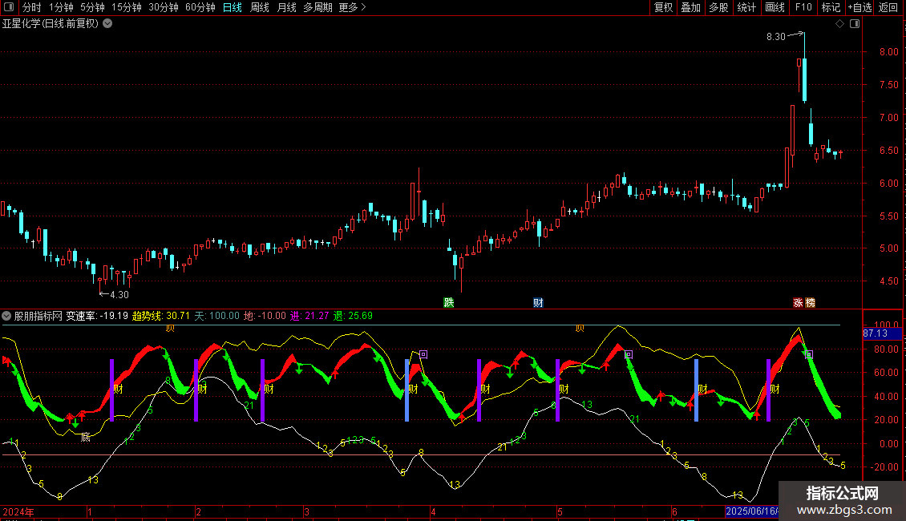
Task: Select the 30分钟 period tab
Action: coord(163,7)
